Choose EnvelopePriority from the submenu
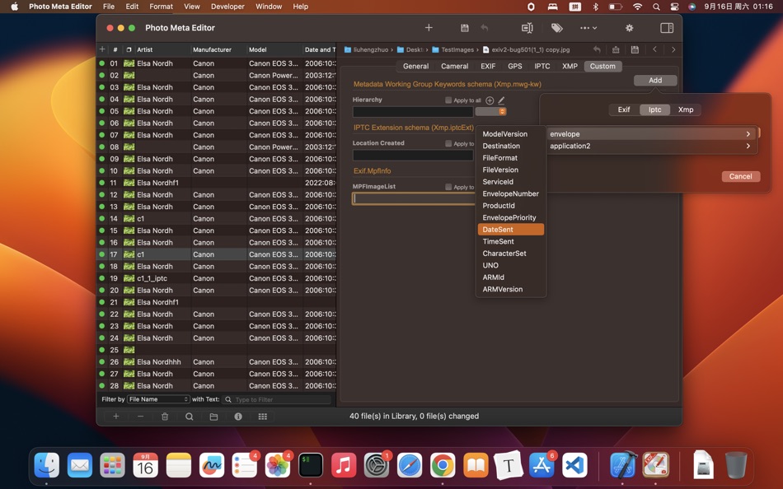Image resolution: width=783 pixels, height=489 pixels. pos(511,217)
